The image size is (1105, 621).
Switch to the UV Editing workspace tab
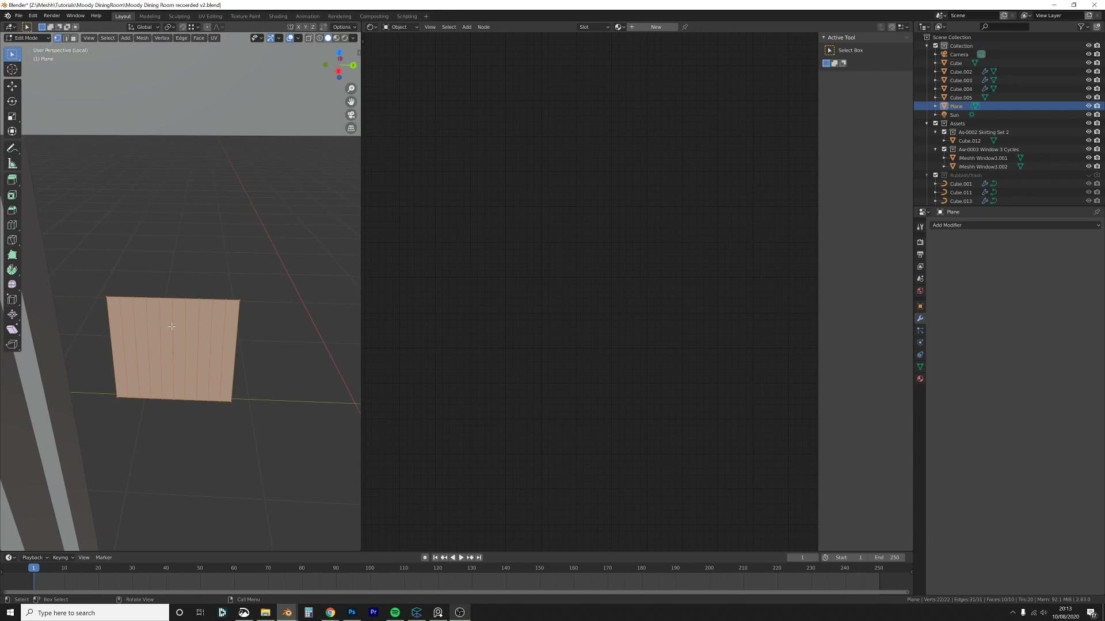point(210,16)
